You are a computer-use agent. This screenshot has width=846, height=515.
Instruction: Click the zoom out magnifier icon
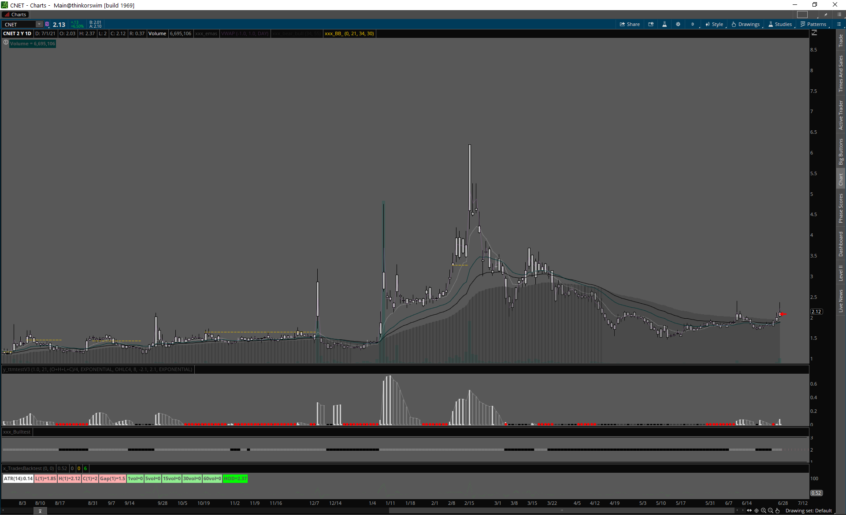coord(771,511)
